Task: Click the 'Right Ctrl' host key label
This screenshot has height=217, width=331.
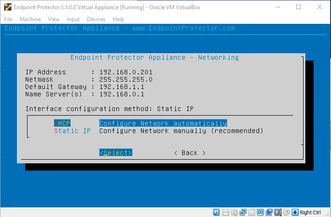Action: pos(310,212)
